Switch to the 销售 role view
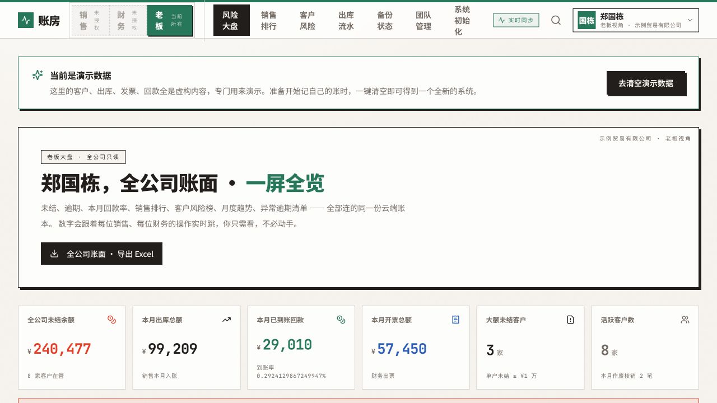 91,21
